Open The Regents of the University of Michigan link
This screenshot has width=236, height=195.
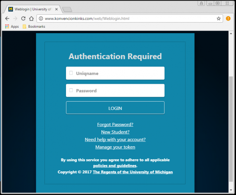133,172
